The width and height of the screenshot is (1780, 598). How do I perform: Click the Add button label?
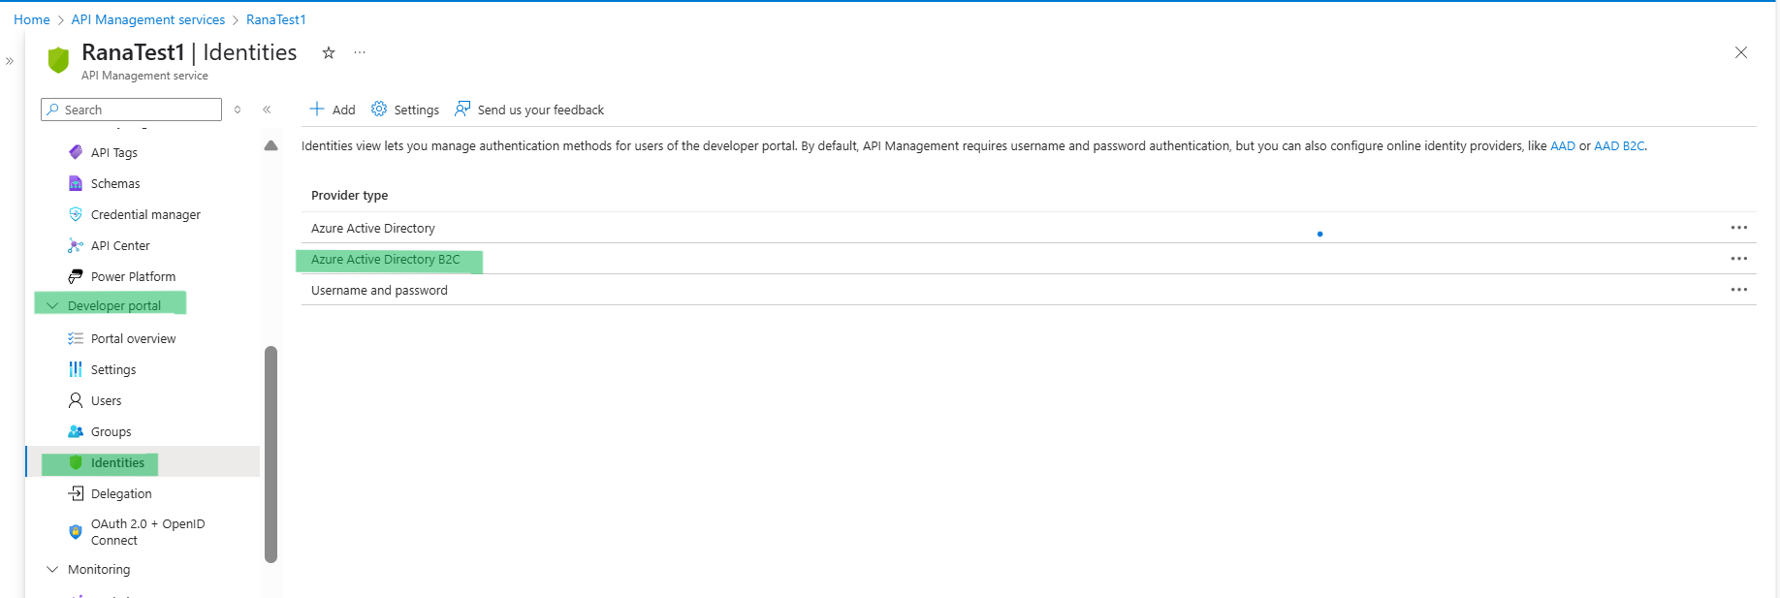(344, 110)
